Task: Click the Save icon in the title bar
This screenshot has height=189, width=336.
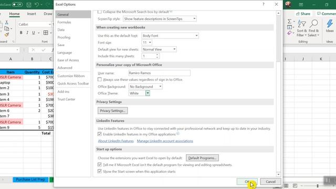Action: 29,5
